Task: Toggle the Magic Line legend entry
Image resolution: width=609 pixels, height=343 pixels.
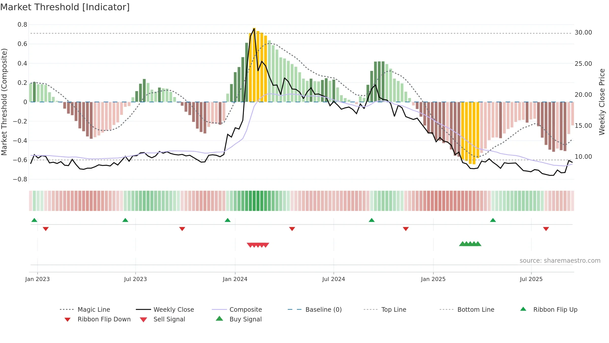Action: (85, 309)
